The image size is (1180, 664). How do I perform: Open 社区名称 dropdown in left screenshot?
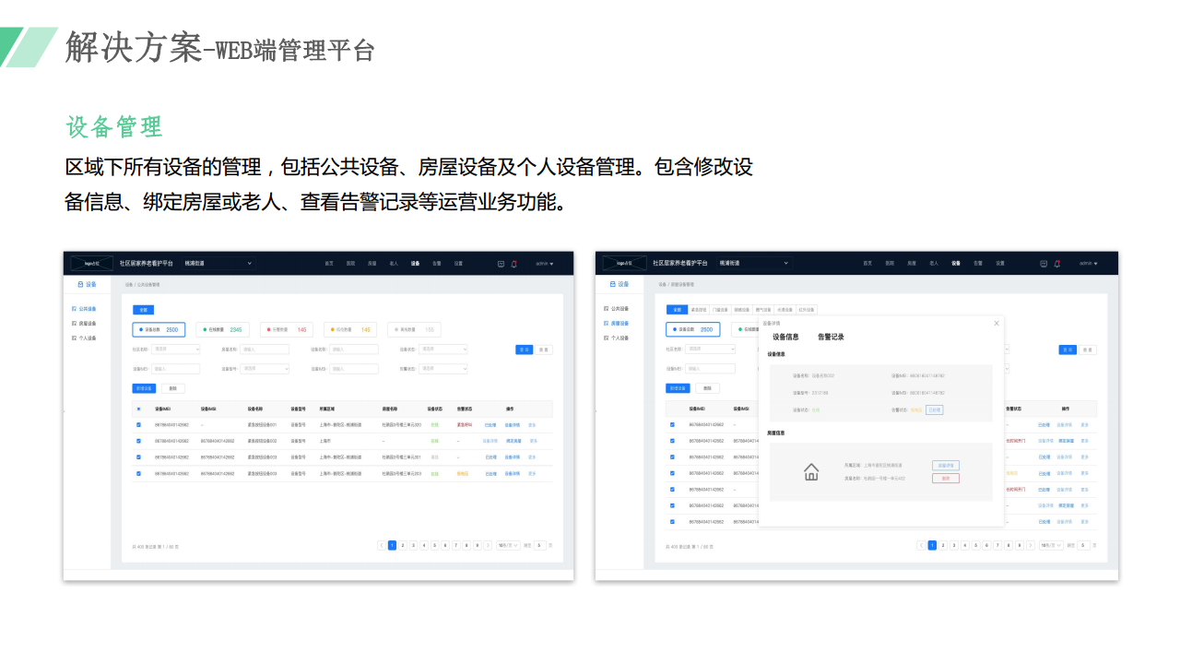[x=176, y=350]
